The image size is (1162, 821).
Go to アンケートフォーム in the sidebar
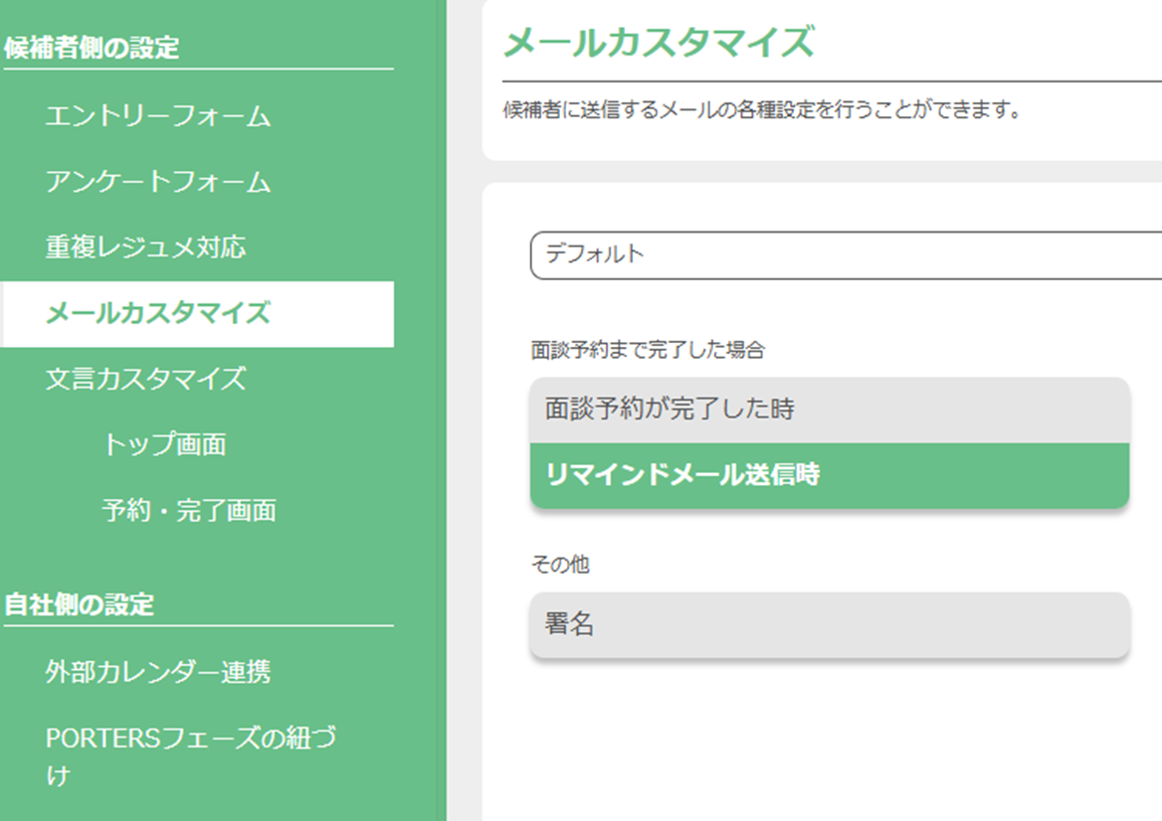(x=158, y=182)
